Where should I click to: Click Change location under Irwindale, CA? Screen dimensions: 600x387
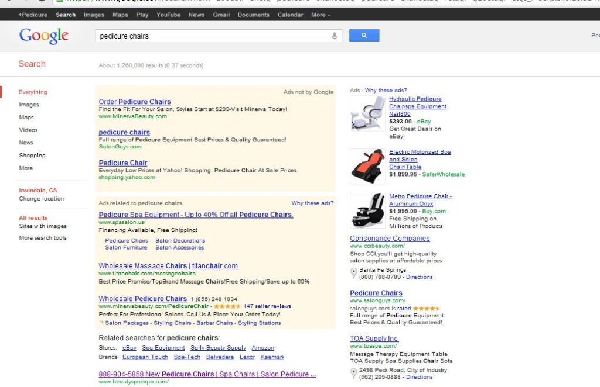[x=42, y=198]
